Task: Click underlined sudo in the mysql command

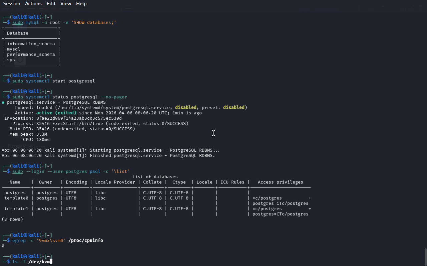Action: click(18, 23)
